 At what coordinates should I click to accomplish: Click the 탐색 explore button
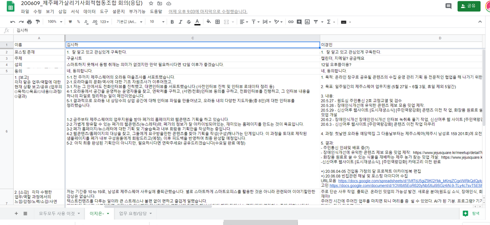point(471,214)
